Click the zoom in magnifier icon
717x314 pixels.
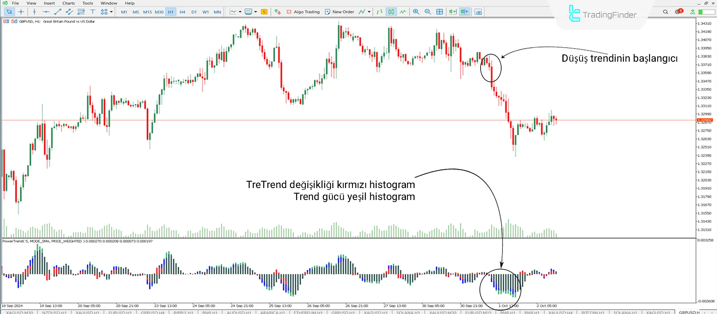click(416, 12)
